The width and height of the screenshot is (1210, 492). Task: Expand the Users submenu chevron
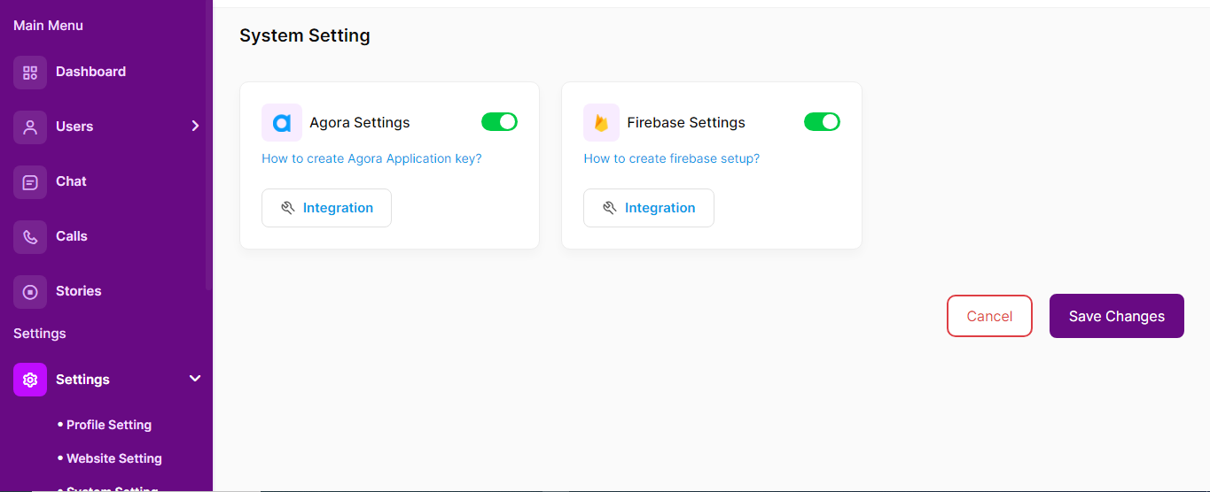(x=195, y=127)
